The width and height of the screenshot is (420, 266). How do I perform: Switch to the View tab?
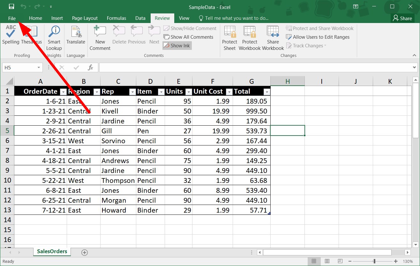[x=184, y=18]
